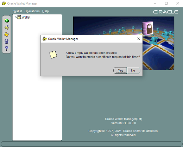Open the Help menu
This screenshot has width=183, height=147.
(45, 11)
